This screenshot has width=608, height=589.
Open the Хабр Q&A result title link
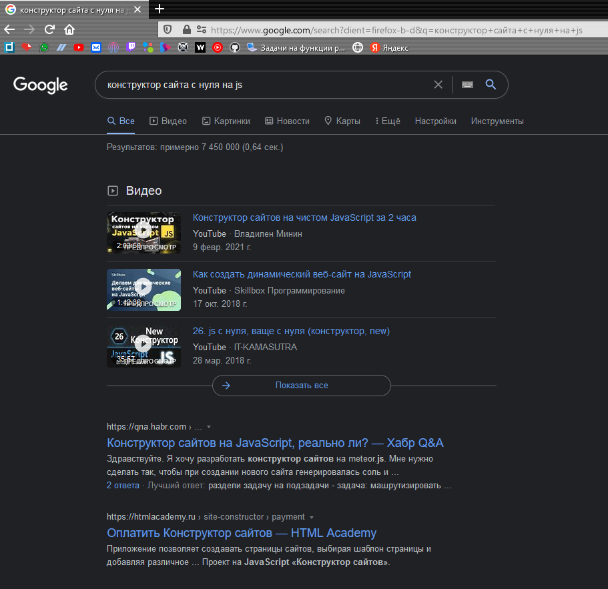coord(276,442)
